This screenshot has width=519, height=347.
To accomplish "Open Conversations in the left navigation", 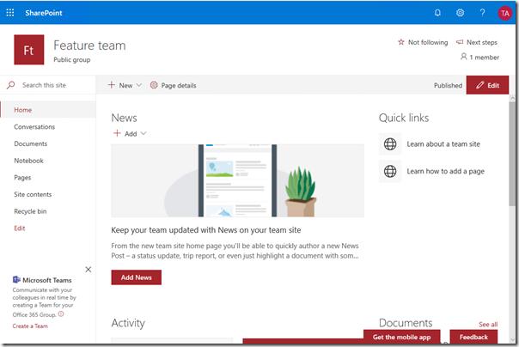I will (x=34, y=127).
